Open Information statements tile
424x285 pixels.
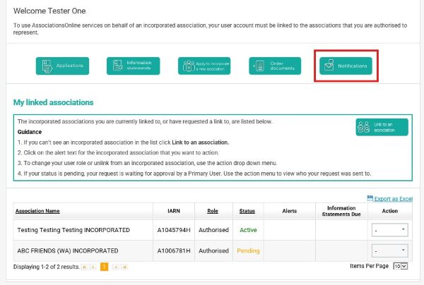click(x=134, y=66)
